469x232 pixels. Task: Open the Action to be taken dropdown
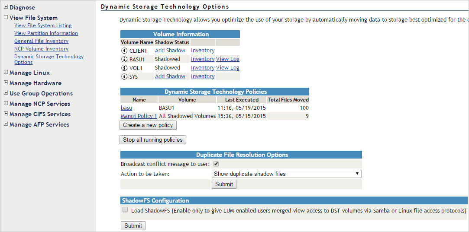tap(286, 174)
